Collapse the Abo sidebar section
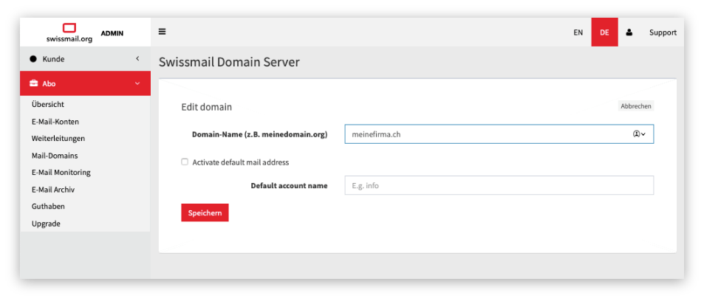The height and width of the screenshot is (301, 704). point(137,83)
